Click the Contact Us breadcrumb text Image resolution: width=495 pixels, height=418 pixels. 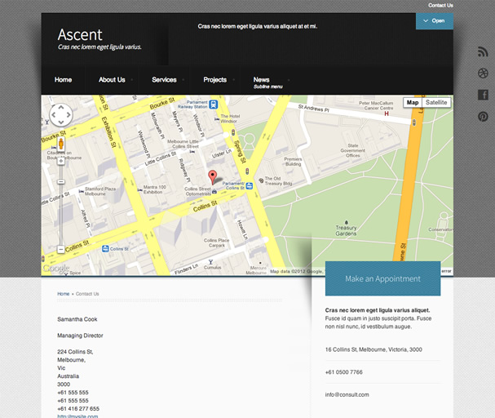[87, 294]
